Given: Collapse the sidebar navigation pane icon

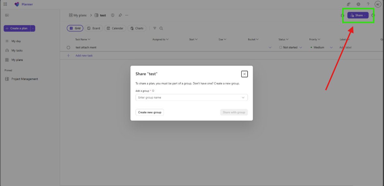Looking at the screenshot, I should pos(7,15).
